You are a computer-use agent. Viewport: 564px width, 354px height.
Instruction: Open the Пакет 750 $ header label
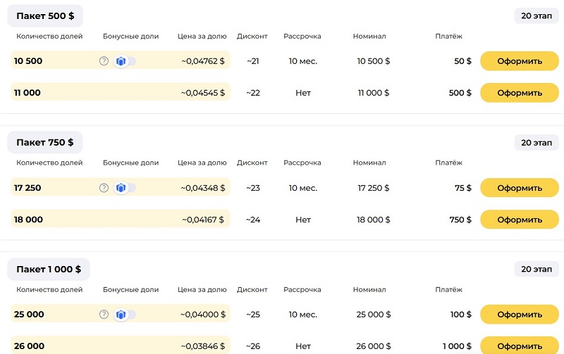(x=45, y=142)
